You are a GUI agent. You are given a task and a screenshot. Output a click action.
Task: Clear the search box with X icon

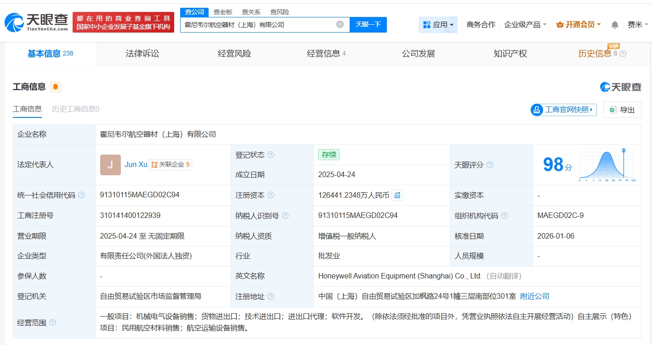point(340,25)
